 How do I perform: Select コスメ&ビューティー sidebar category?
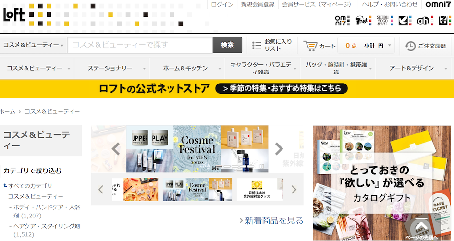pos(36,196)
